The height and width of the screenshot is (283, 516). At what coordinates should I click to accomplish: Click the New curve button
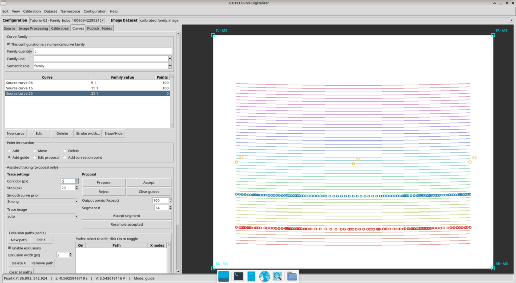16,134
